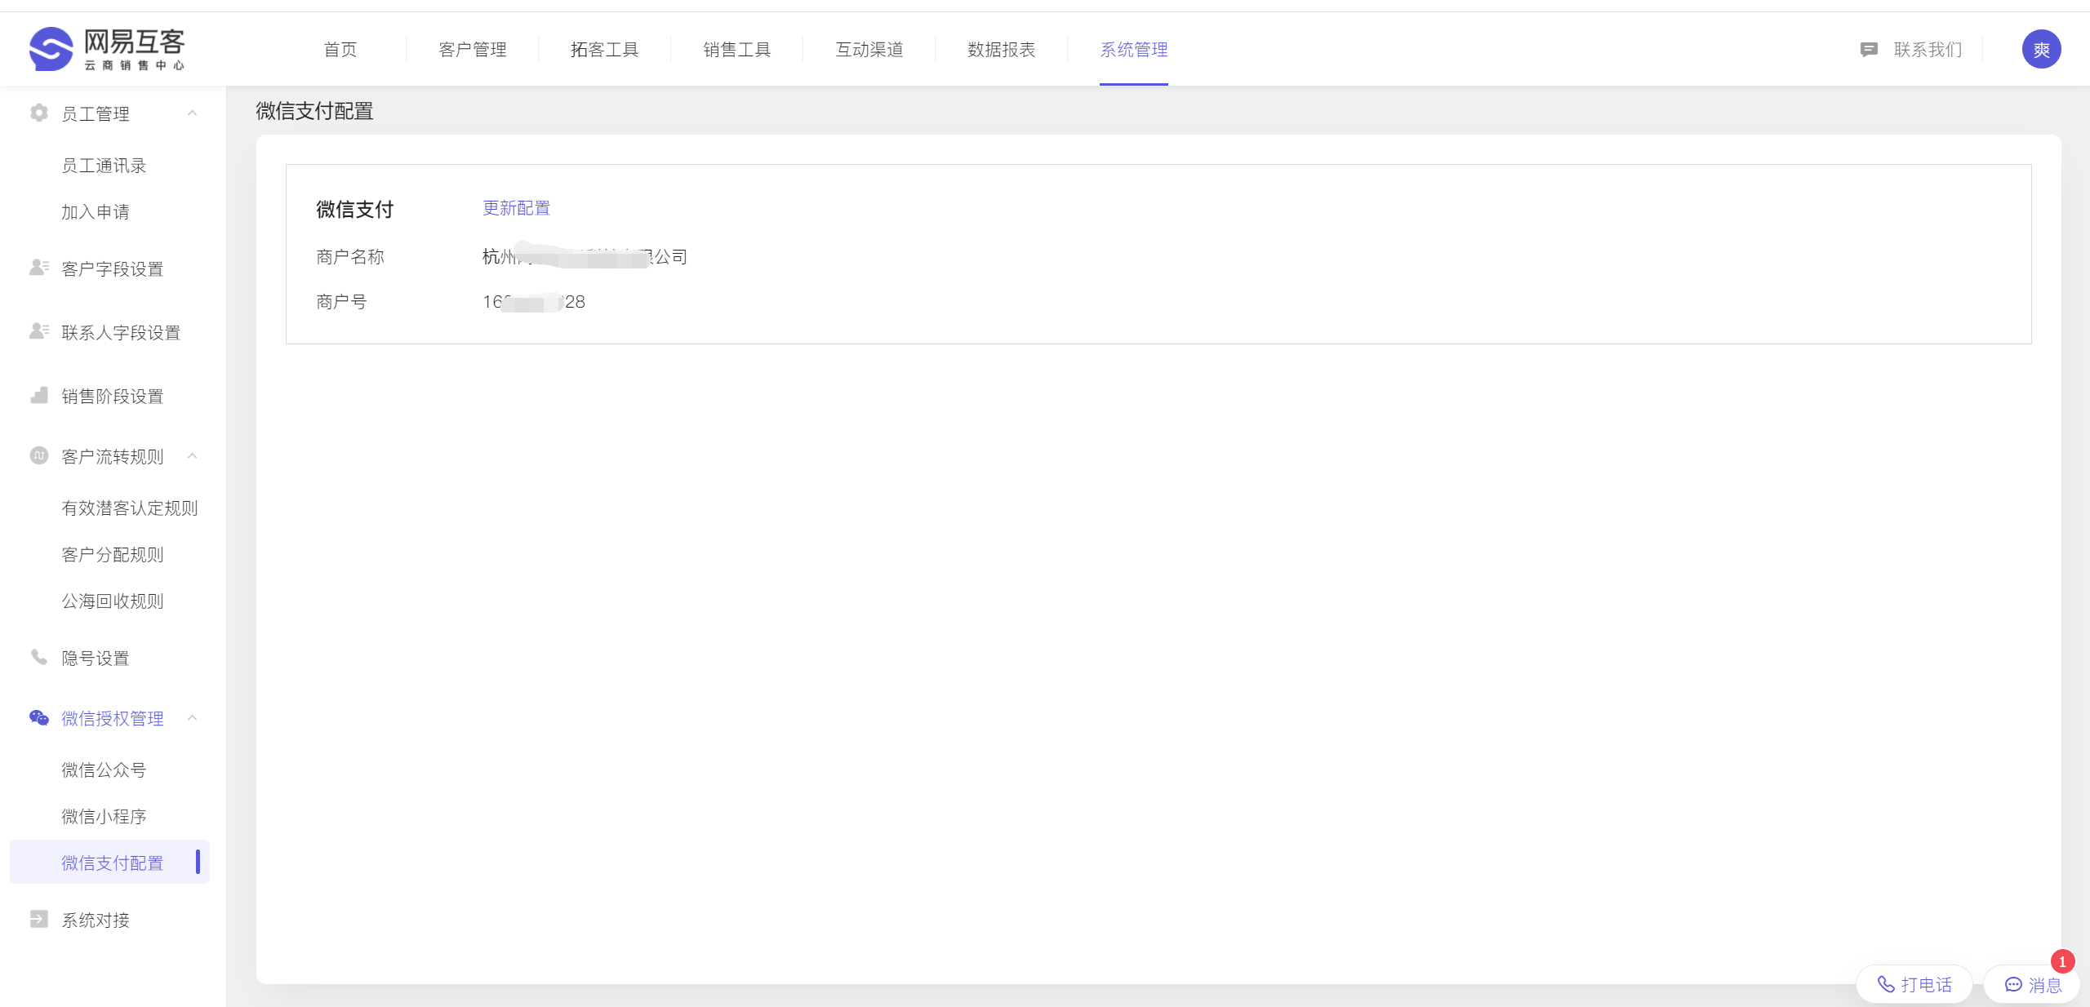
Task: Open 公海回收规则 in sidebar
Action: (113, 601)
